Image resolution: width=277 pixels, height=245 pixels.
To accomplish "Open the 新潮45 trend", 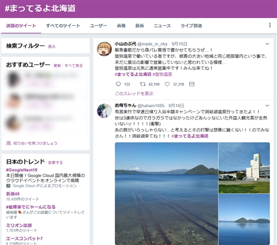I will point(13,194).
